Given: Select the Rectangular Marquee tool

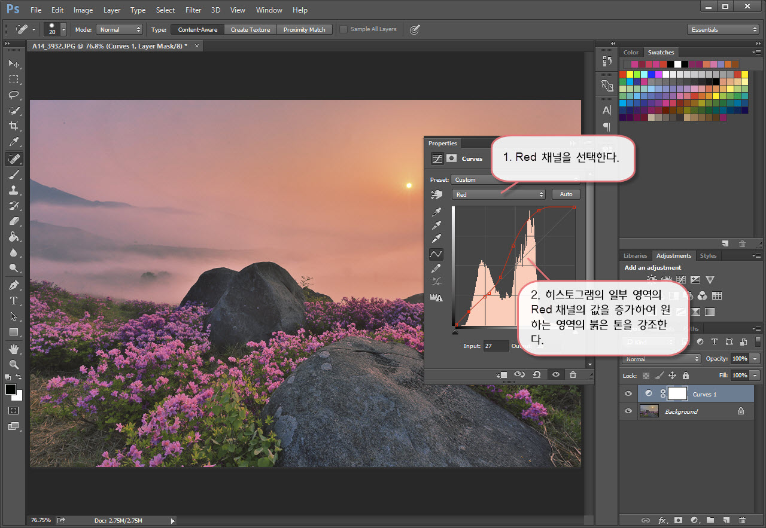Looking at the screenshot, I should click(14, 79).
